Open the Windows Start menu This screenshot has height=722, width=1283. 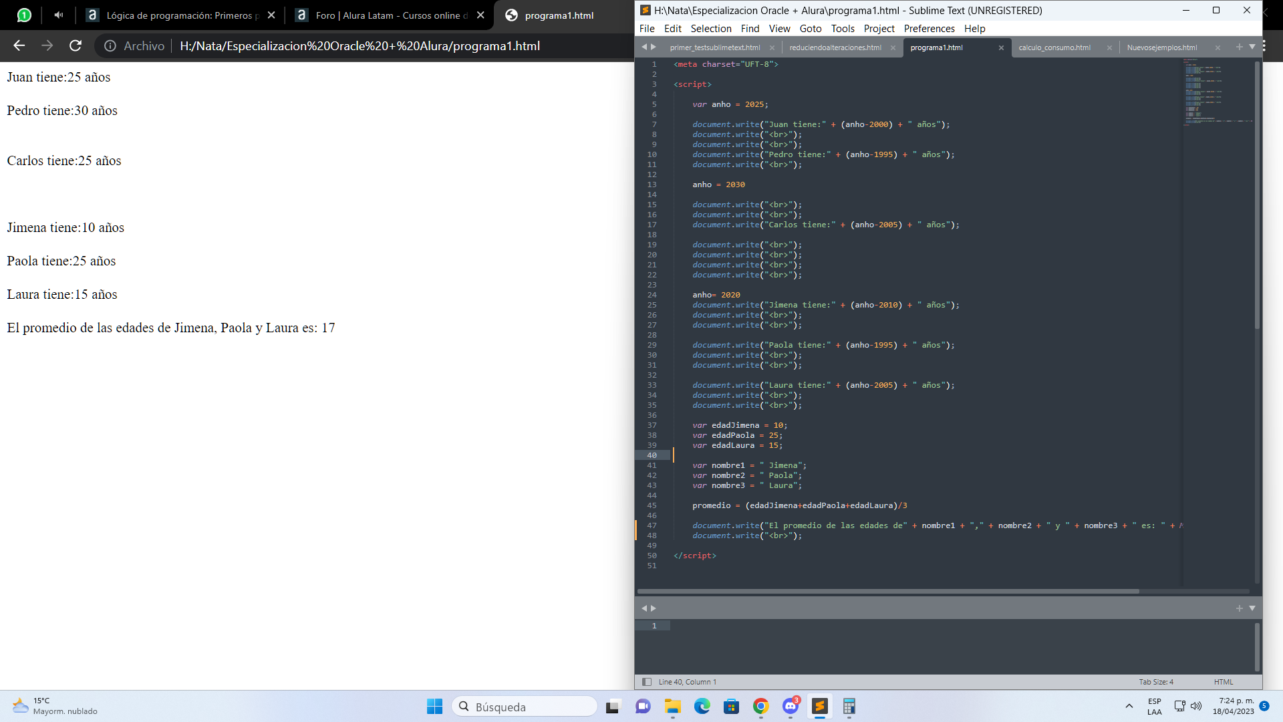(x=434, y=706)
